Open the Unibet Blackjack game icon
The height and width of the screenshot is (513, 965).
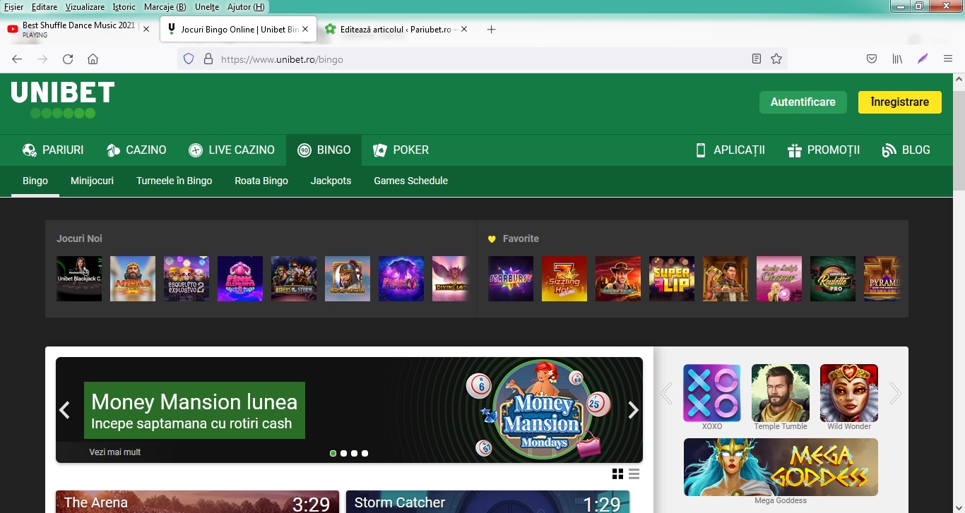tap(79, 279)
